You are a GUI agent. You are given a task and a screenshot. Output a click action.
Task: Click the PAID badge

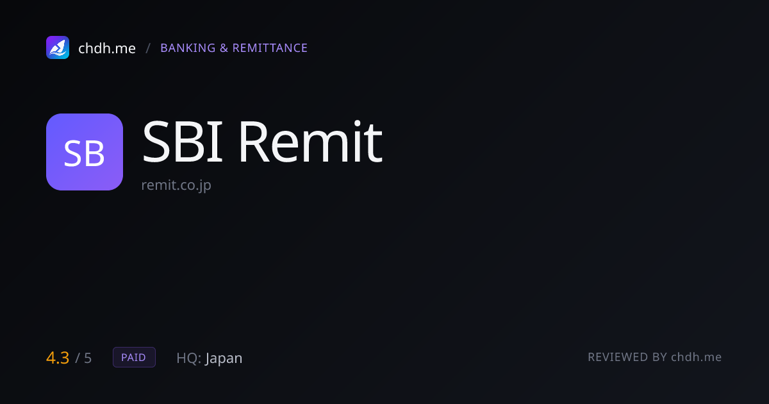coord(134,357)
